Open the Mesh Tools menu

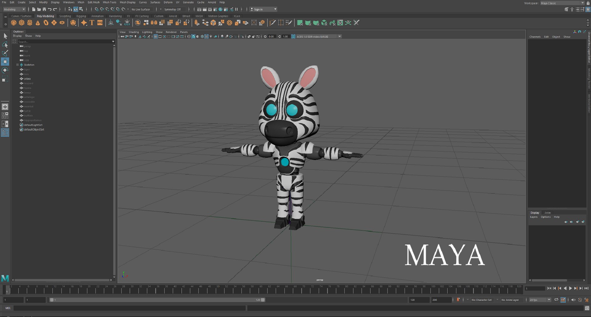109,2
